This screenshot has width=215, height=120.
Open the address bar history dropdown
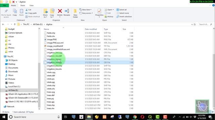click(x=192, y=24)
